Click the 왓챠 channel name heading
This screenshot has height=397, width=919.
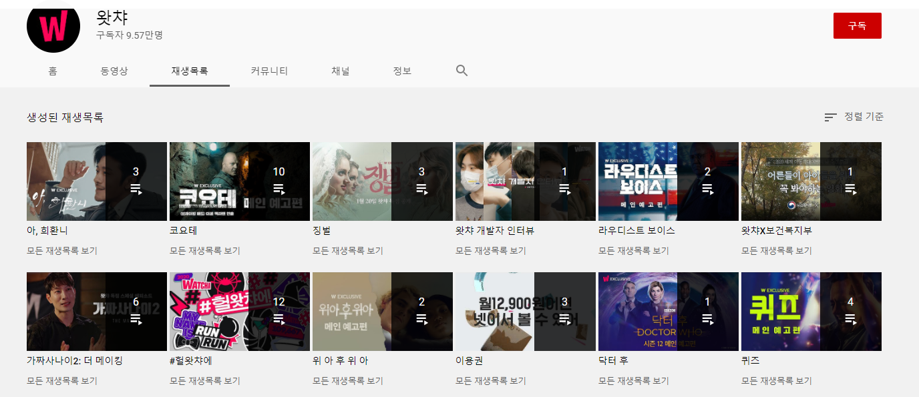pyautogui.click(x=112, y=17)
